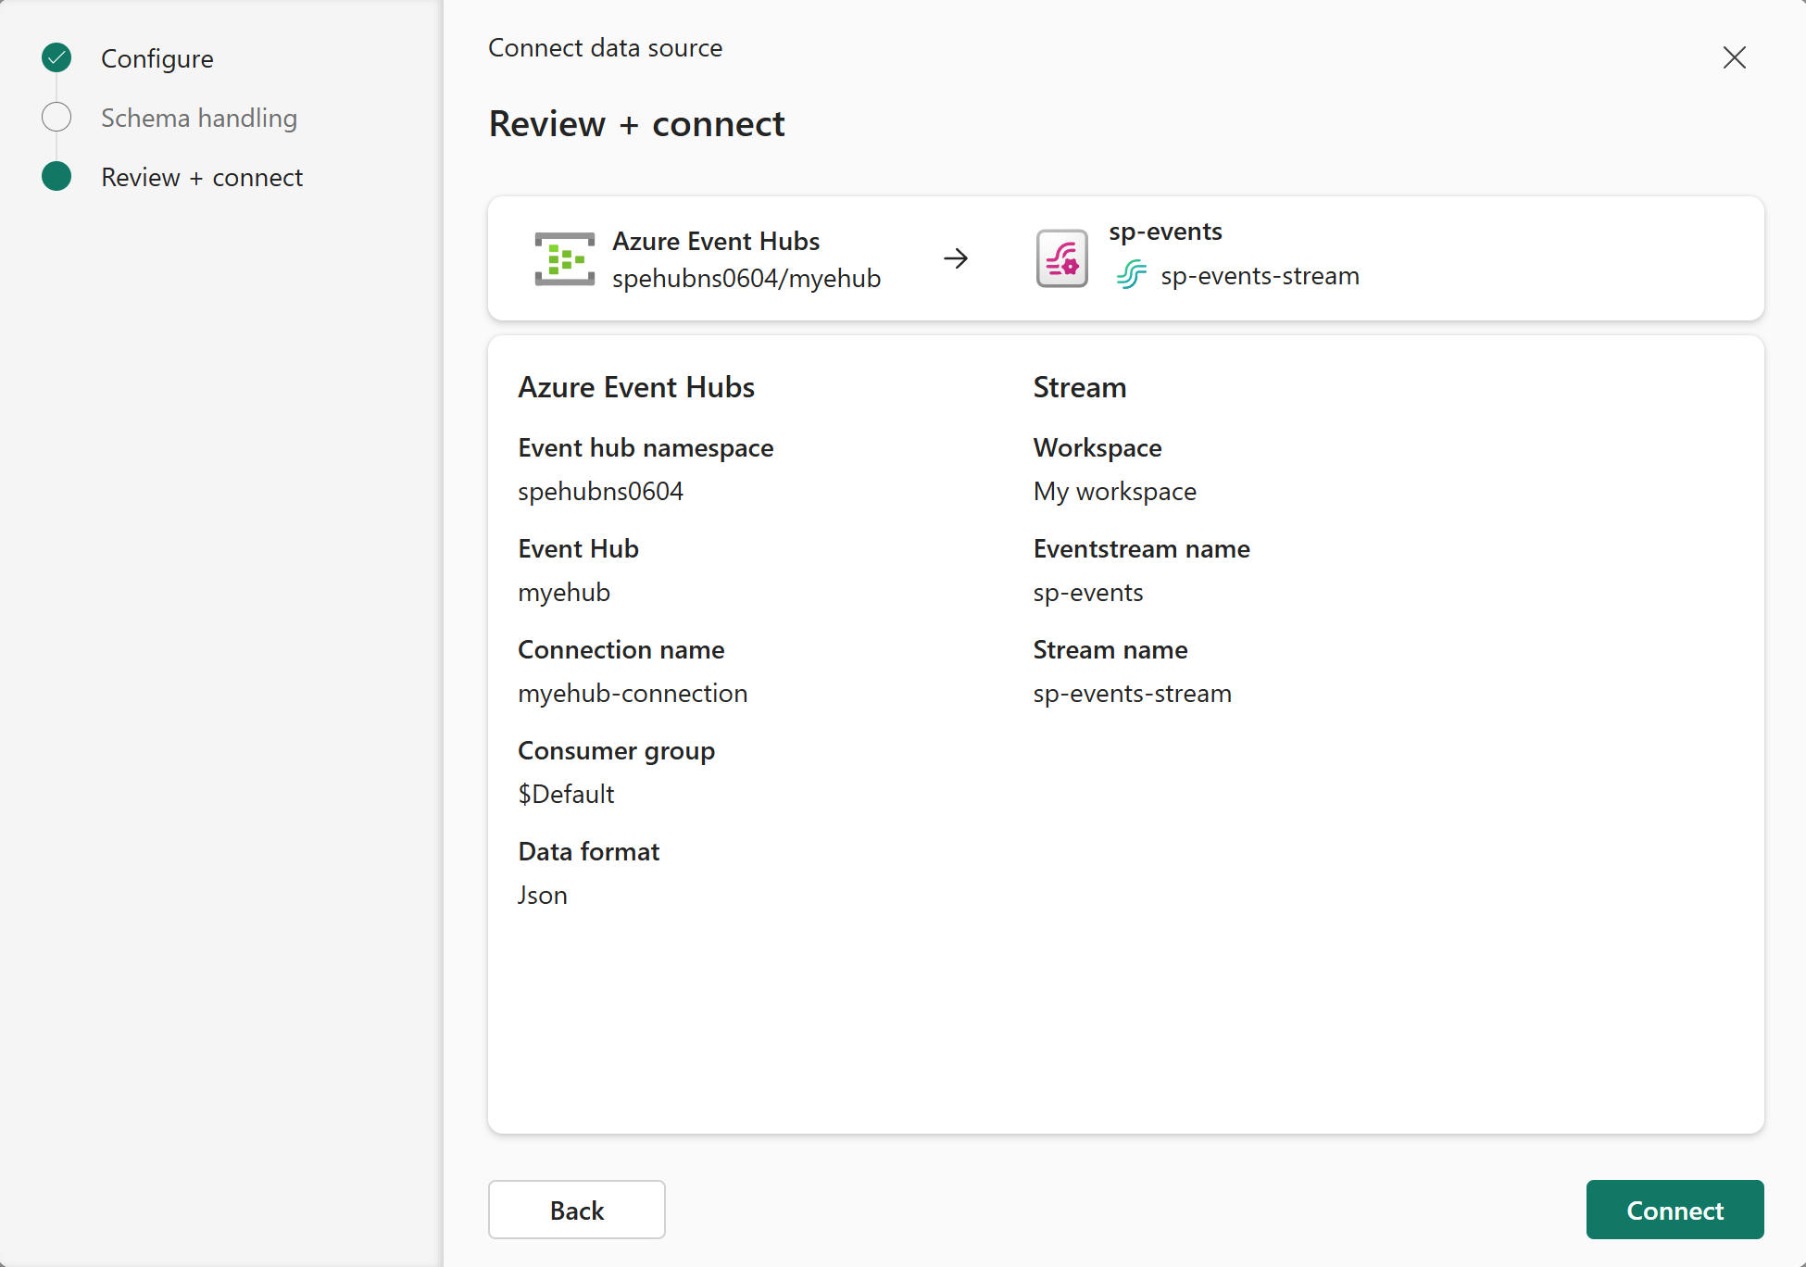The height and width of the screenshot is (1267, 1806).
Task: Click the myehub Event Hub value
Action: click(x=564, y=592)
